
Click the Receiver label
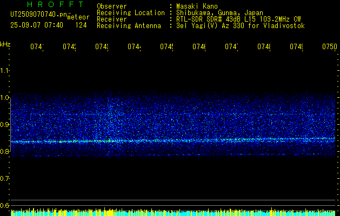(x=112, y=19)
